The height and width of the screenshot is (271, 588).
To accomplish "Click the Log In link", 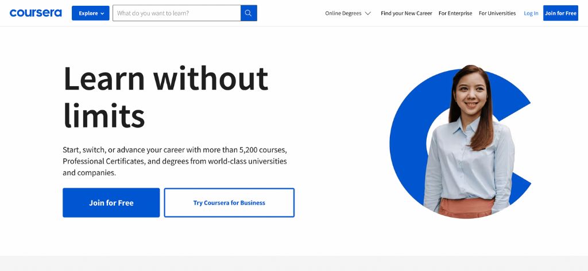I will tap(531, 13).
